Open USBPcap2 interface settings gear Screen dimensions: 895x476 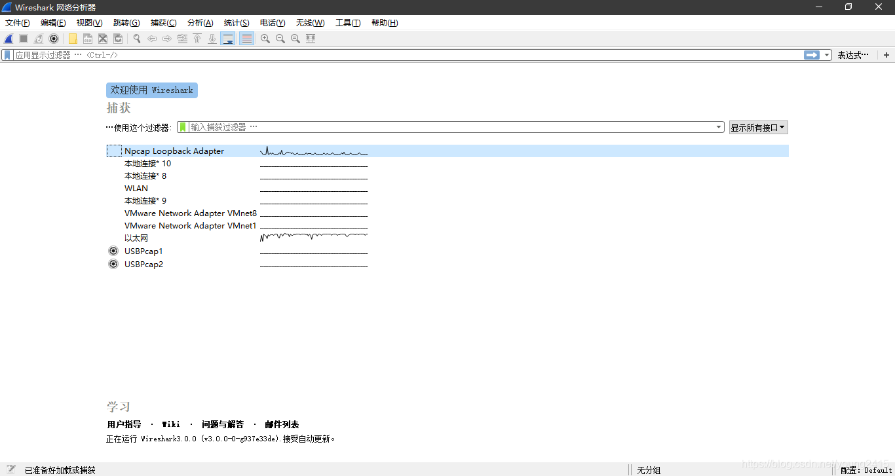[x=113, y=264]
